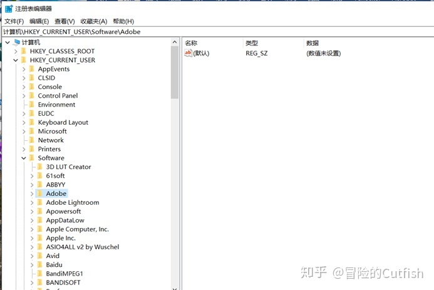Open the 文件(F) menu
This screenshot has width=434, height=290.
(x=14, y=21)
